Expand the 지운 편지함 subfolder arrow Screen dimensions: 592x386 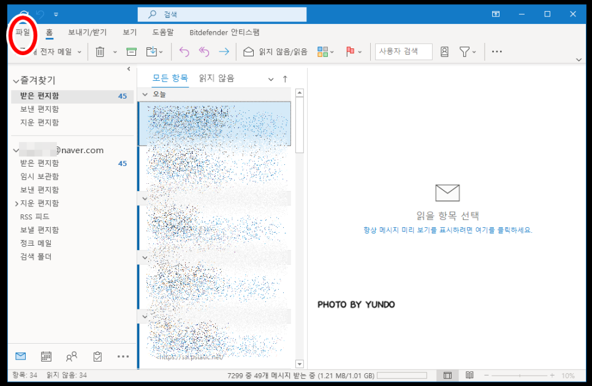point(16,203)
